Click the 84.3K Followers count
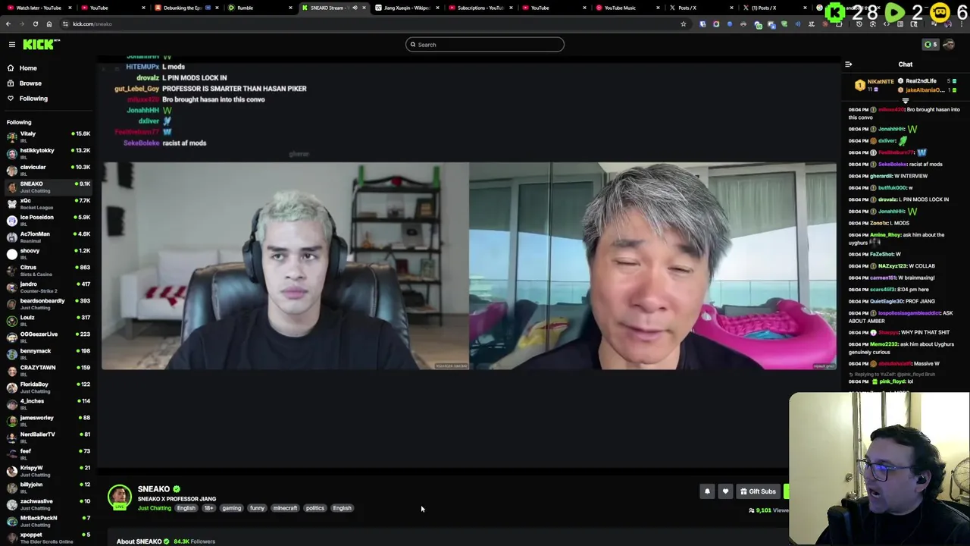Screen dimensions: 970x546 click(194, 541)
